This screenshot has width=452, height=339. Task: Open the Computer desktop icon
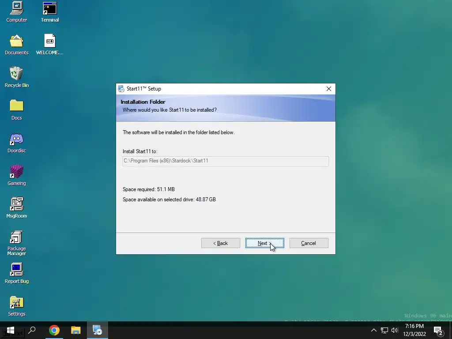pos(17,12)
